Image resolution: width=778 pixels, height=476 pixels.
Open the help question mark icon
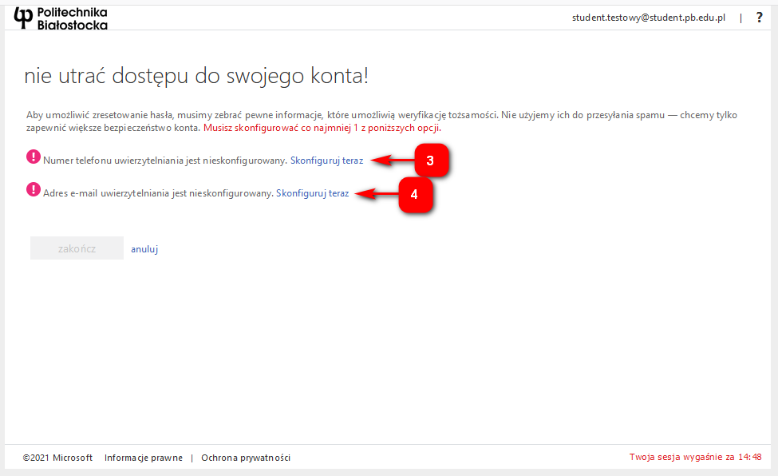pos(759,18)
